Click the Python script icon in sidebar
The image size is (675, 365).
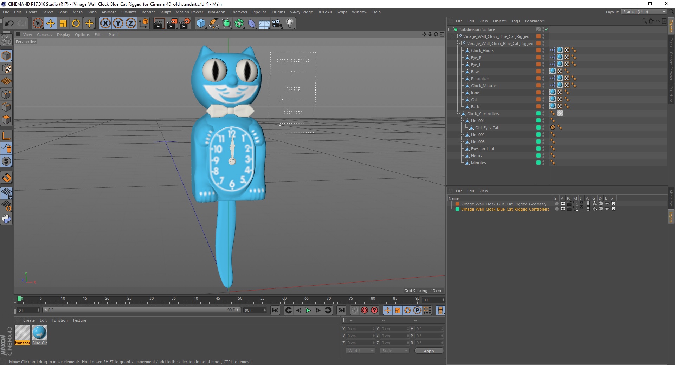[x=6, y=219]
